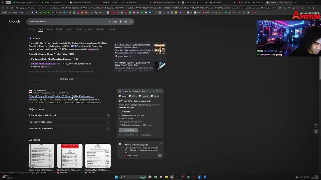
Task: Expand AI overview with Daha fazla göster
Action: click(68, 79)
